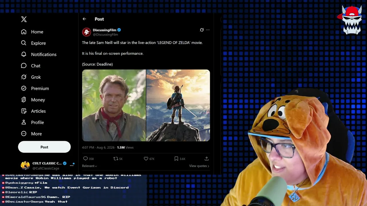Open the Chat bubble icon
Viewport: 367px width, 206px height.
point(24,66)
